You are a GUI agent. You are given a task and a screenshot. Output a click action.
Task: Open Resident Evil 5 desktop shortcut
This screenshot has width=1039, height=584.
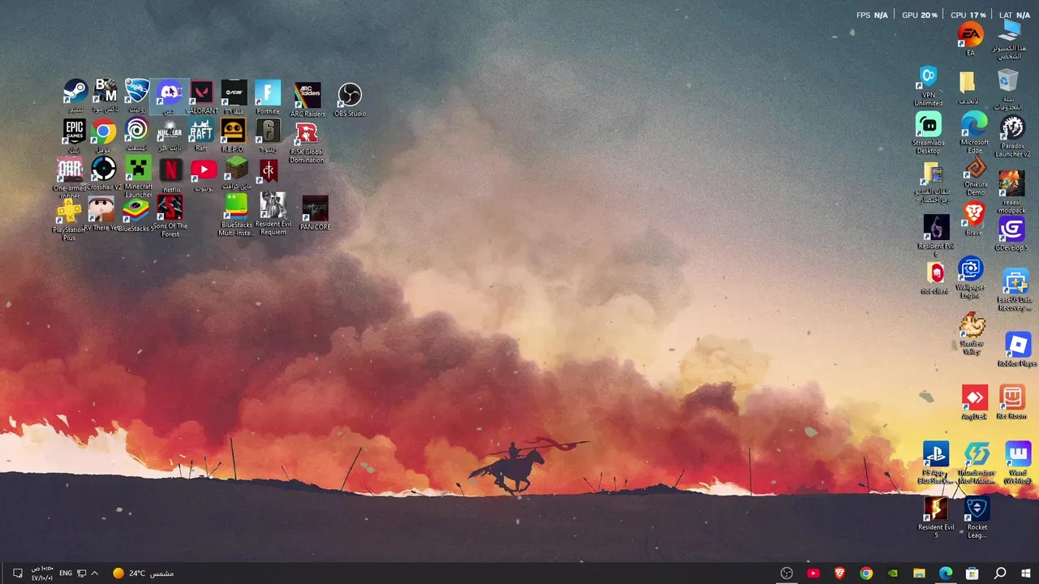pos(936,517)
